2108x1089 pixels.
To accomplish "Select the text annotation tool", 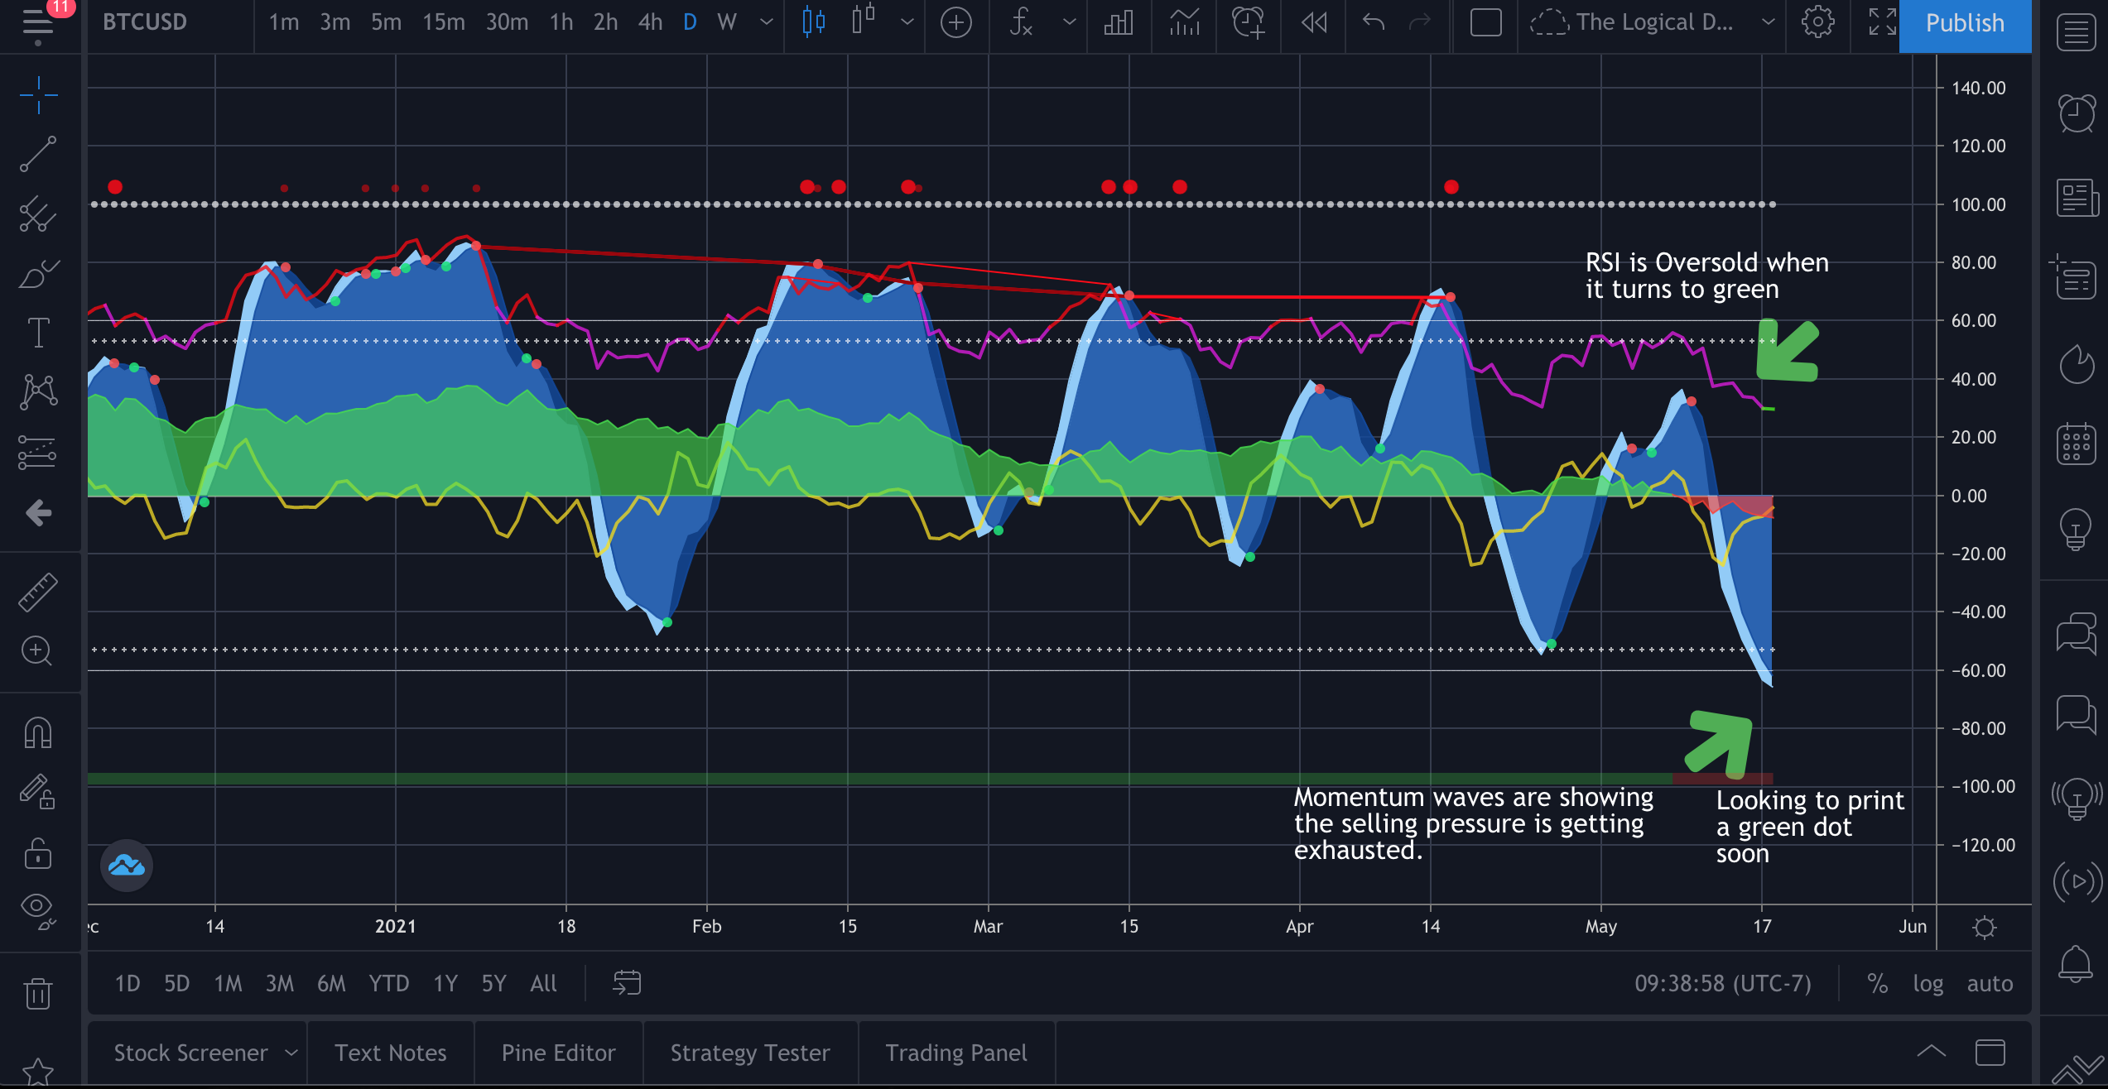I will (x=38, y=332).
